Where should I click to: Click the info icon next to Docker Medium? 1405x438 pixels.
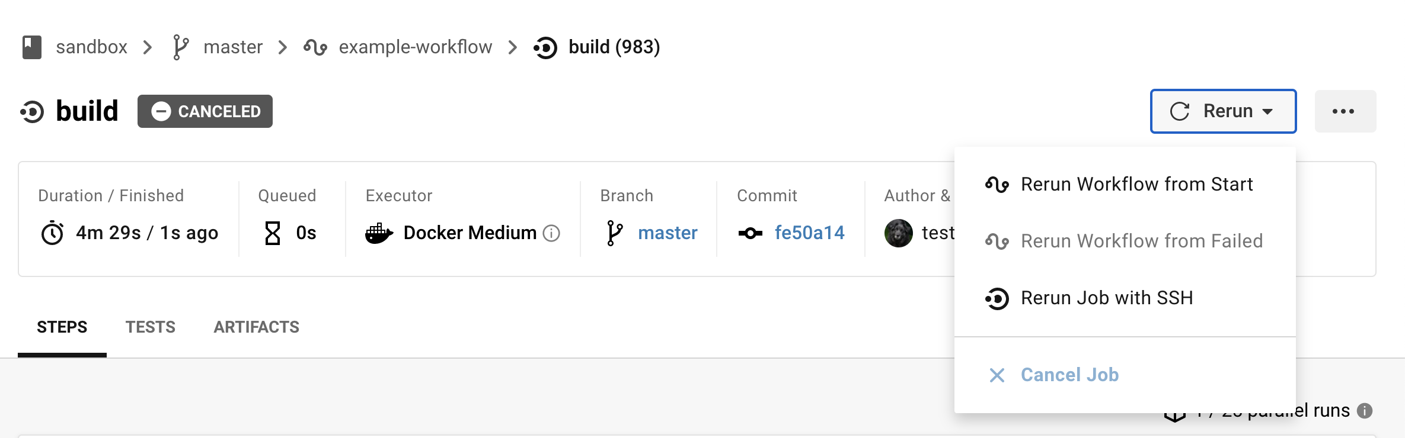pyautogui.click(x=551, y=233)
